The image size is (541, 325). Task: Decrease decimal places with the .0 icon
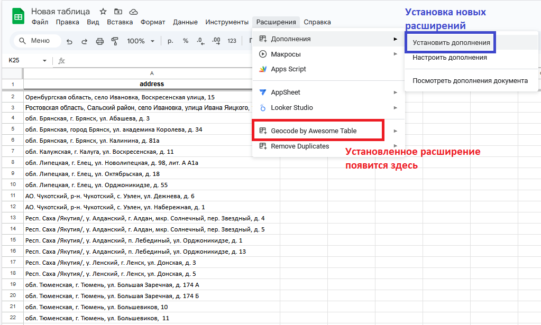[199, 40]
